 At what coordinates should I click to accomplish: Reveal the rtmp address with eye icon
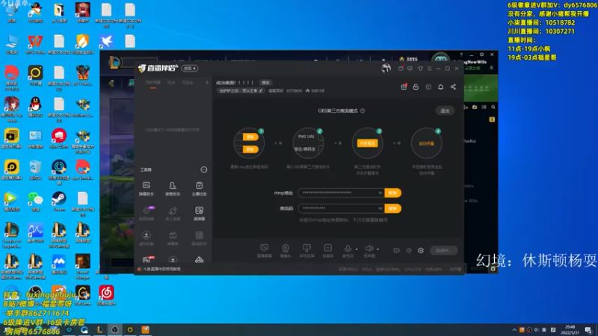[x=380, y=193]
